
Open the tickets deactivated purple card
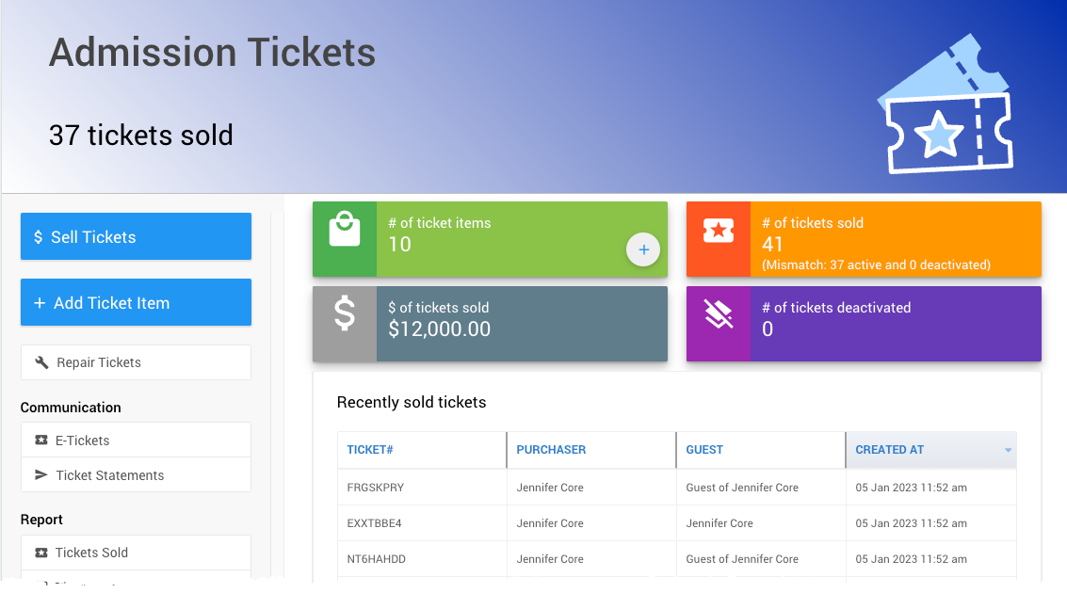point(864,324)
